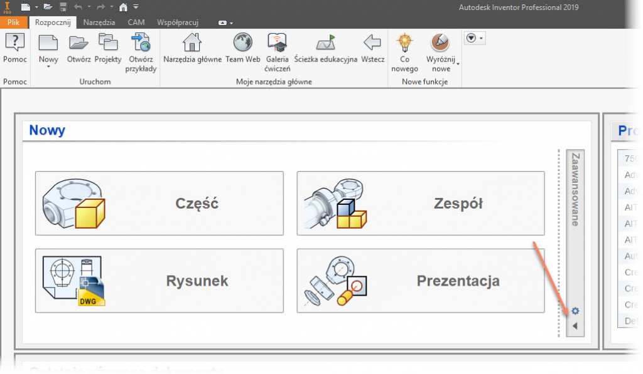Expand Wyróżnij nowe dropdown
The image size is (643, 374).
pyautogui.click(x=458, y=65)
